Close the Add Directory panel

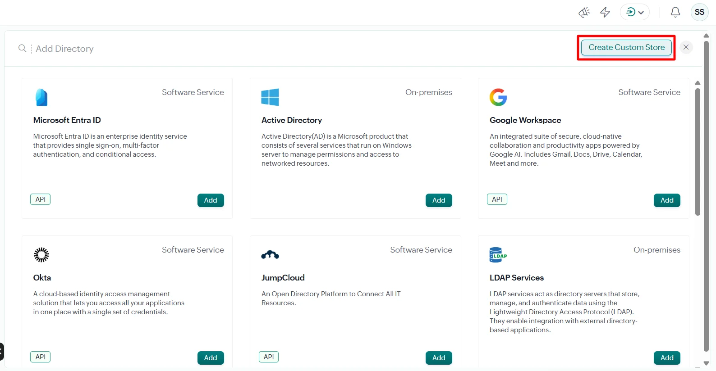[686, 47]
